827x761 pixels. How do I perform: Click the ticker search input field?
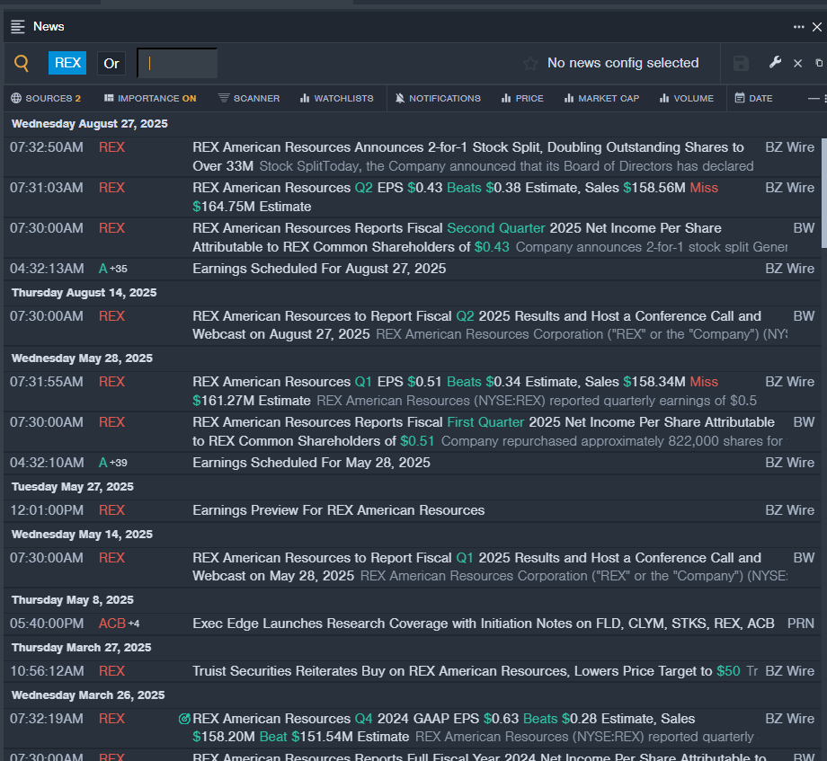178,63
